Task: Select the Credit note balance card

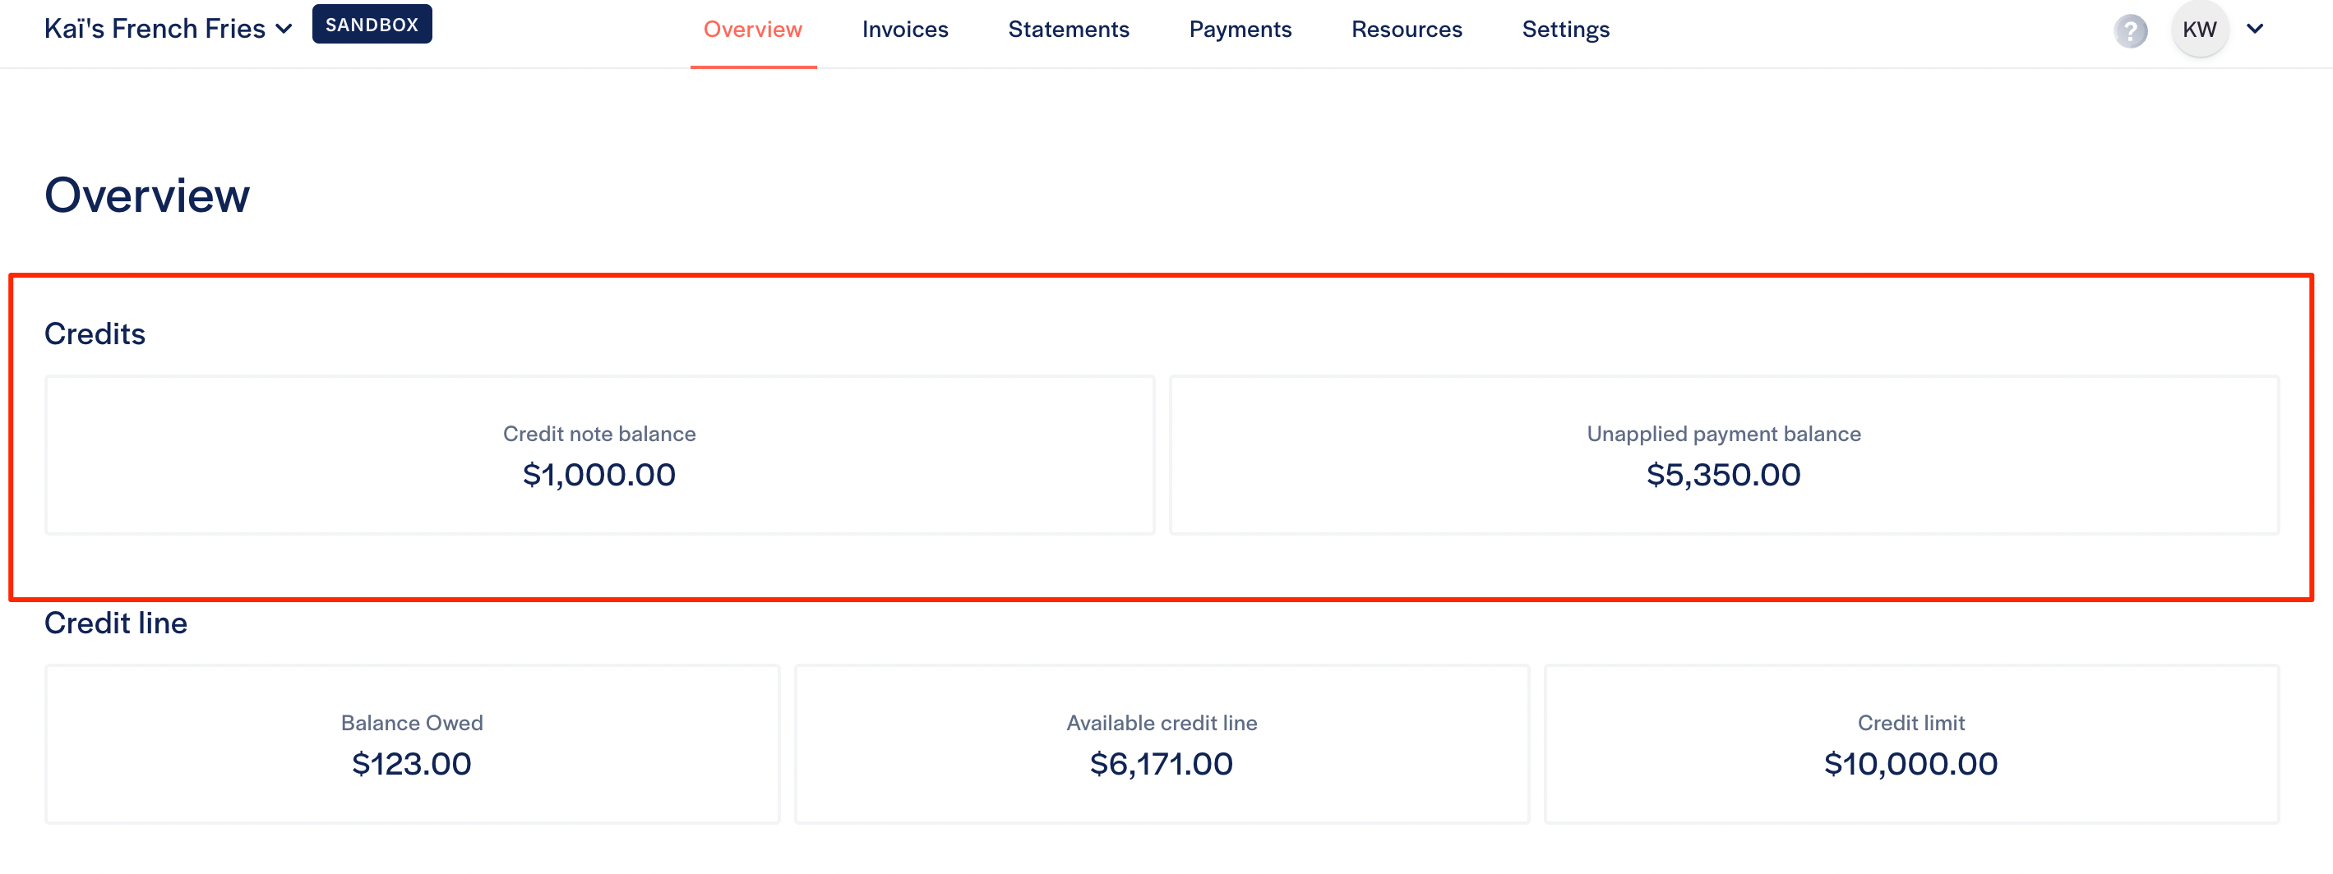Action: coord(599,455)
